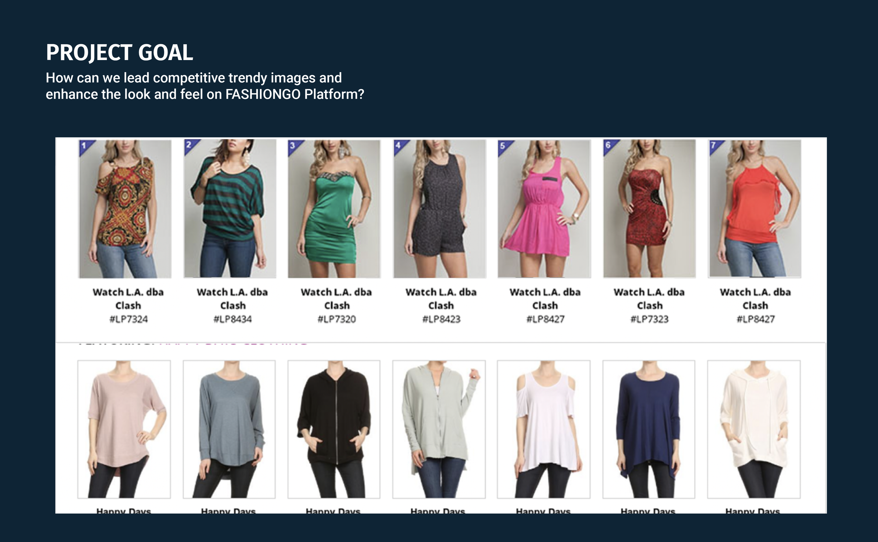Open the white cold-shoulder top image
Screen dimensions: 878x542
coord(544,429)
